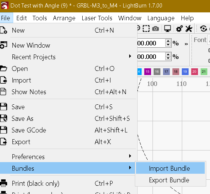Screen dimensions: 210x194
Task: Click the rotate arrows toolbar icon
Action: (x=204, y=29)
